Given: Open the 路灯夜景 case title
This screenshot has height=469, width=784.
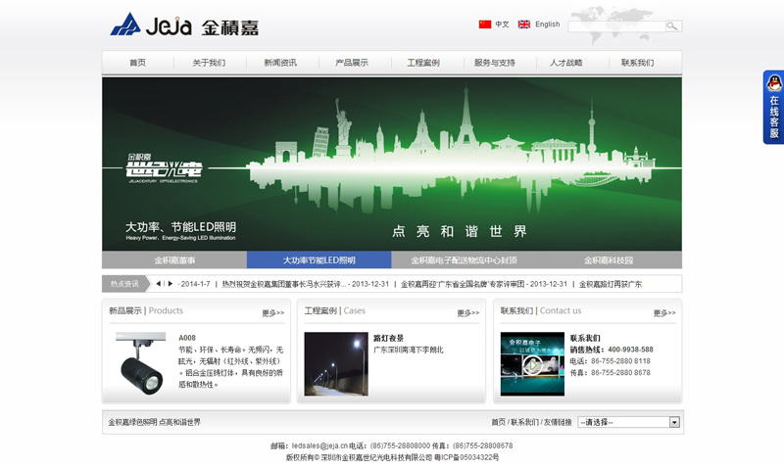Looking at the screenshot, I should (x=388, y=338).
